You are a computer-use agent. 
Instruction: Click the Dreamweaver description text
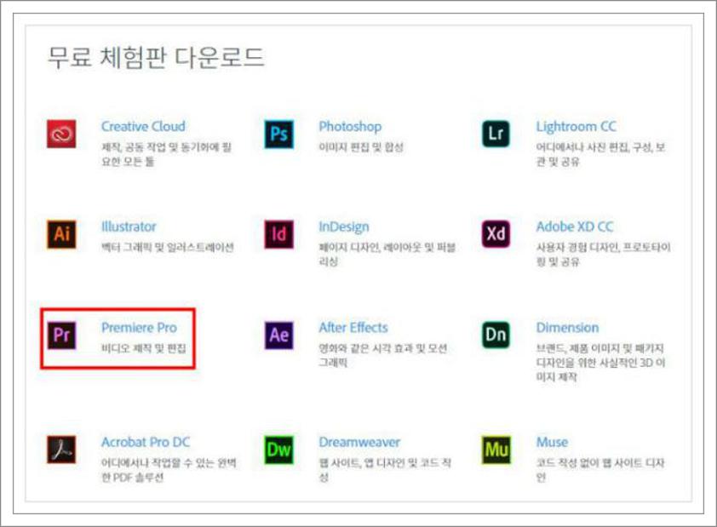[x=385, y=470]
